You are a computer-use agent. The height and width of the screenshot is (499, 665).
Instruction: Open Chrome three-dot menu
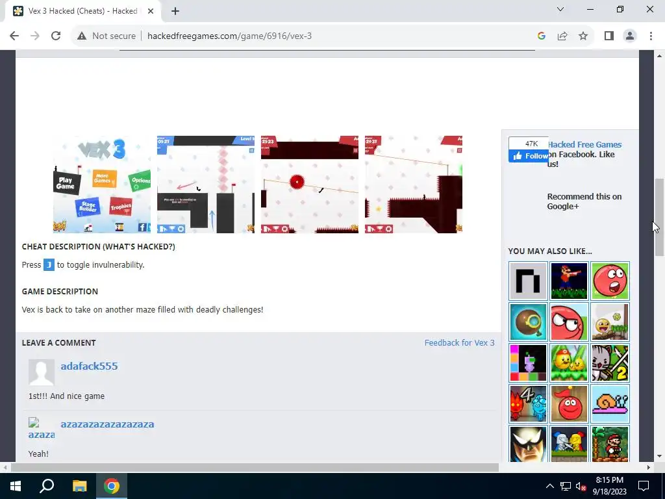(x=651, y=36)
